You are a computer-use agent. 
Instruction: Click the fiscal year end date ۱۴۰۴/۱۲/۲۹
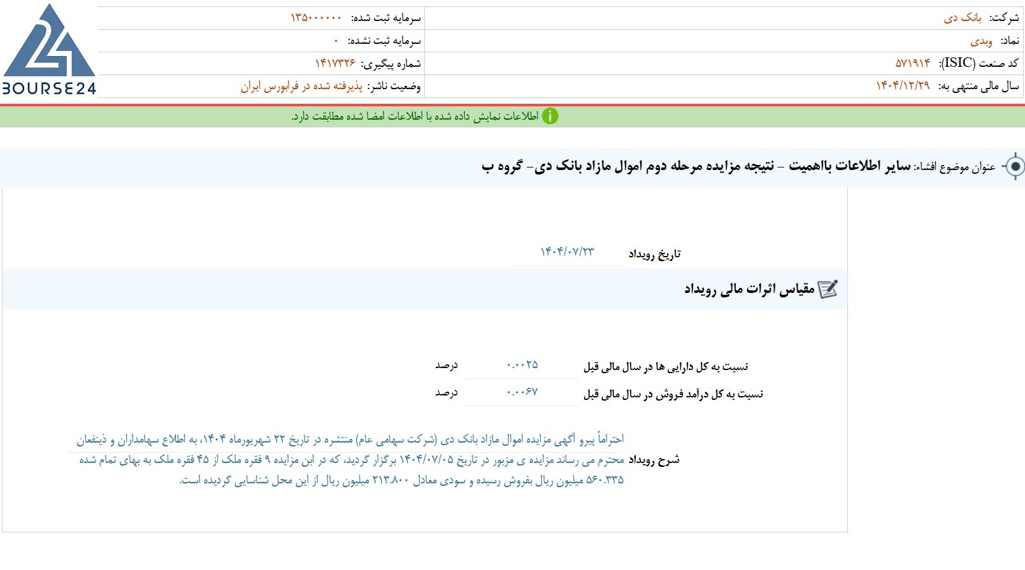pos(903,86)
